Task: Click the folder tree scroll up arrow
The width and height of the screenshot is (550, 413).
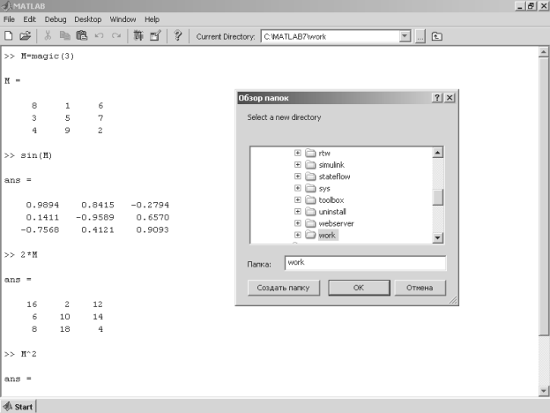Action: click(x=438, y=153)
